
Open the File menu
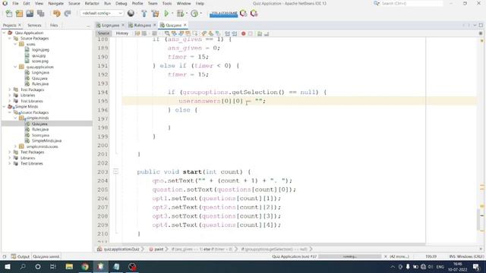[x=15, y=3]
